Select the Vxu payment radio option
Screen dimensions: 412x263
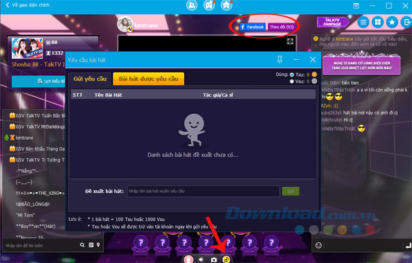point(292,82)
